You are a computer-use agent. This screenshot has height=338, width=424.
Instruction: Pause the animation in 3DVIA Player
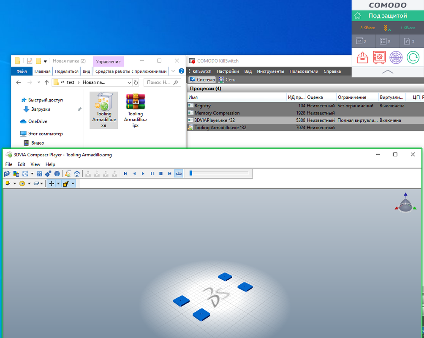152,174
